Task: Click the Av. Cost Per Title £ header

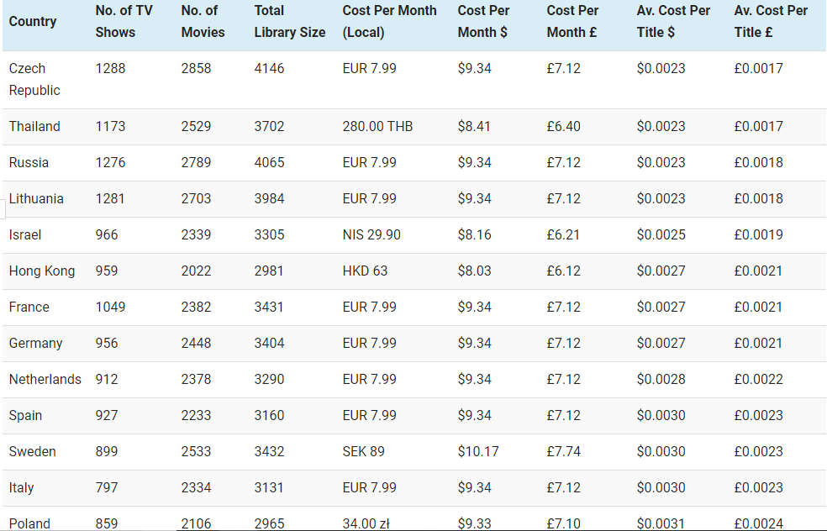Action: point(771,22)
